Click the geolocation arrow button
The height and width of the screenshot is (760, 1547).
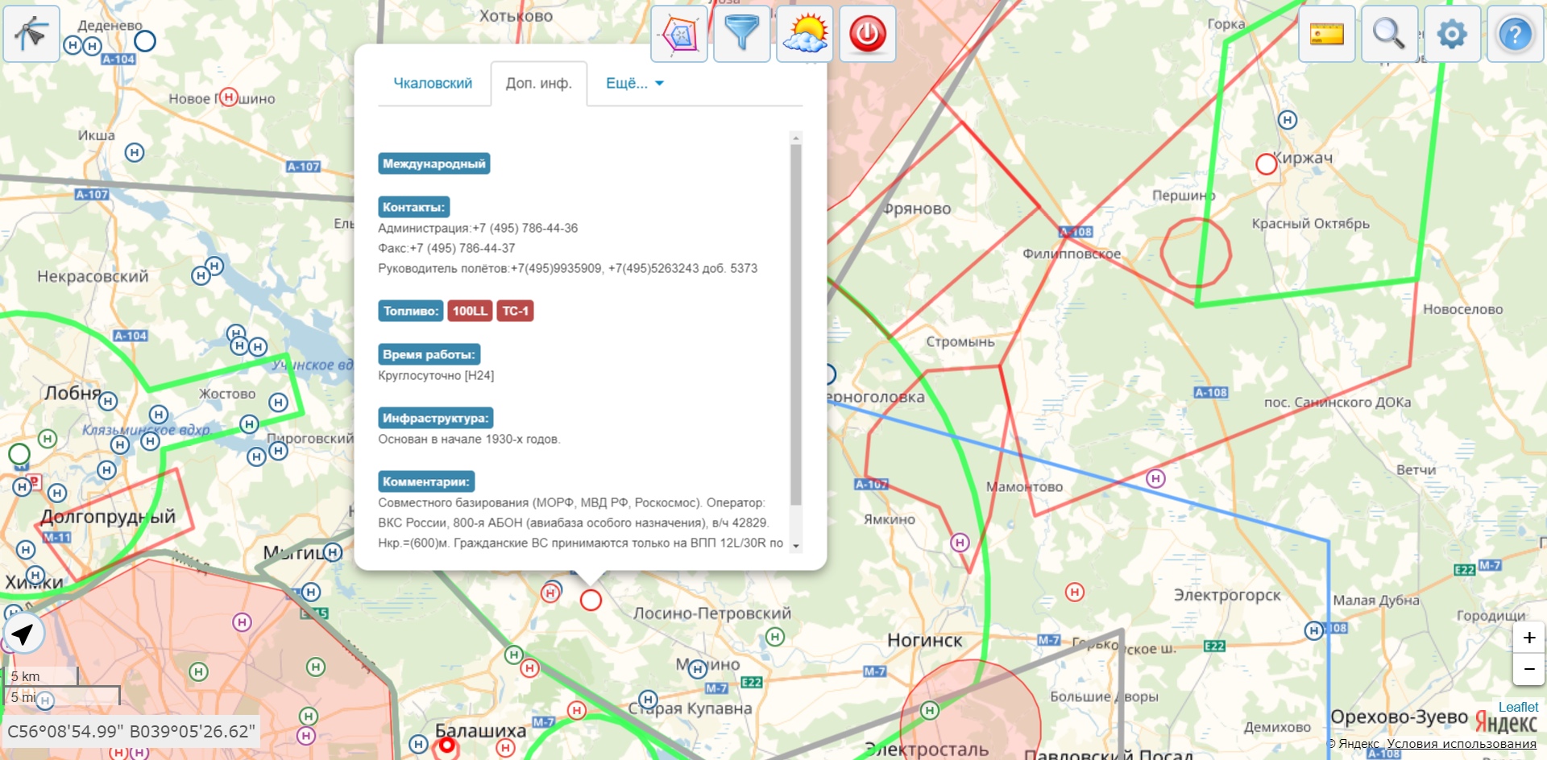click(x=23, y=634)
